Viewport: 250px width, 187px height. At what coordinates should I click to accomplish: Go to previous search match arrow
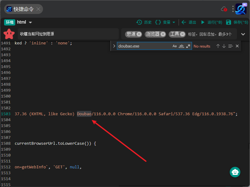click(218, 46)
